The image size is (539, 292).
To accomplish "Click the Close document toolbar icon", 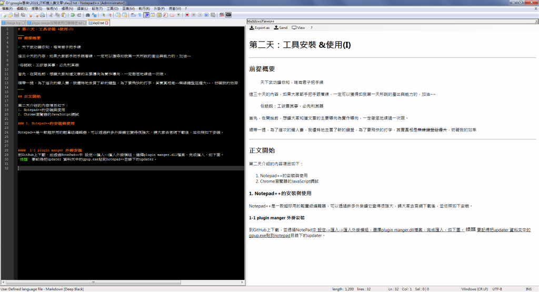I will pyautogui.click(x=29, y=15).
